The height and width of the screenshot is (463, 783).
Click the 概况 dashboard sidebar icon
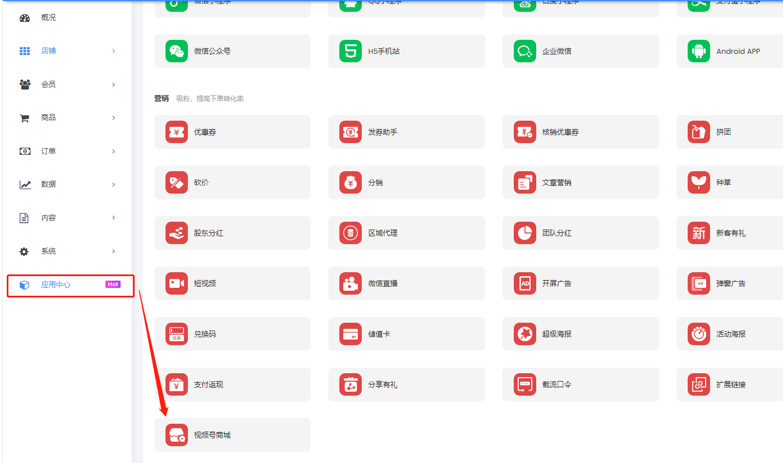(25, 18)
